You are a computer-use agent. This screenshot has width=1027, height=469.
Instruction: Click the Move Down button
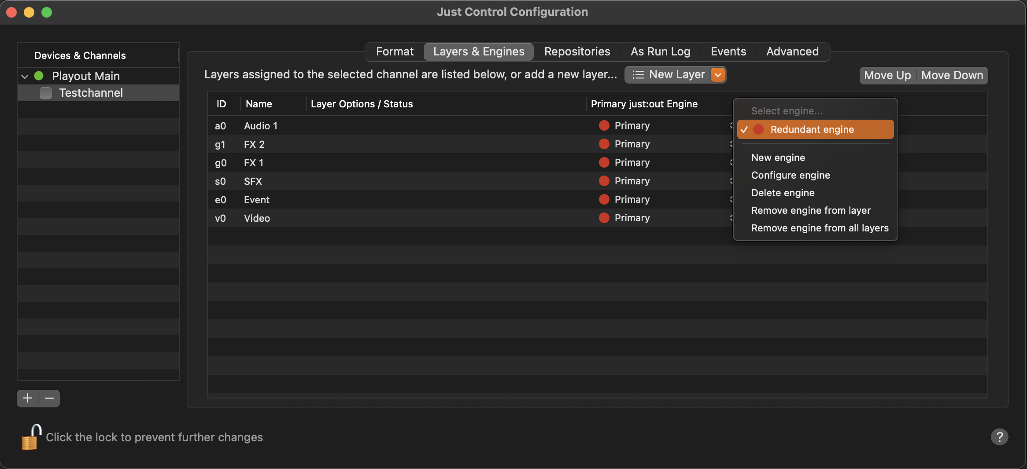(952, 75)
